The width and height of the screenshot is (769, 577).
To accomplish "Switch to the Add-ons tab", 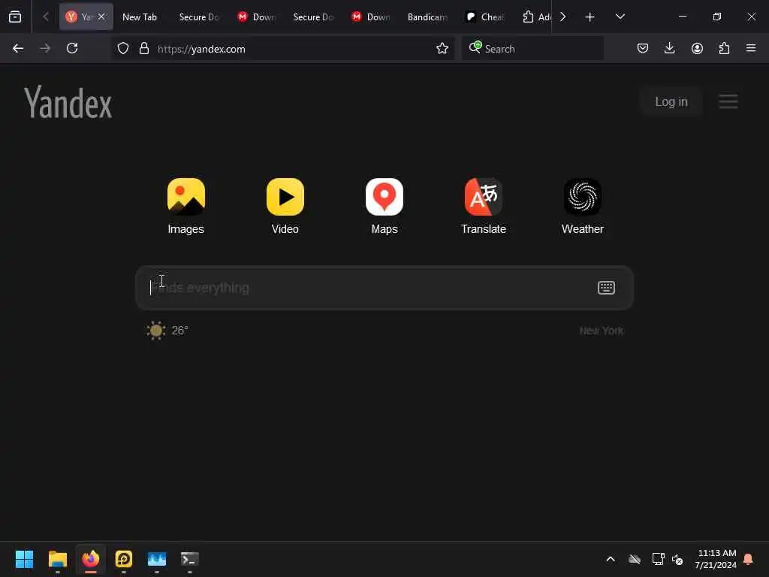I will tap(536, 17).
